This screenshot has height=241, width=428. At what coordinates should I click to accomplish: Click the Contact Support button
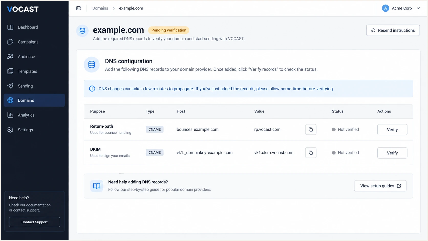[x=35, y=222]
